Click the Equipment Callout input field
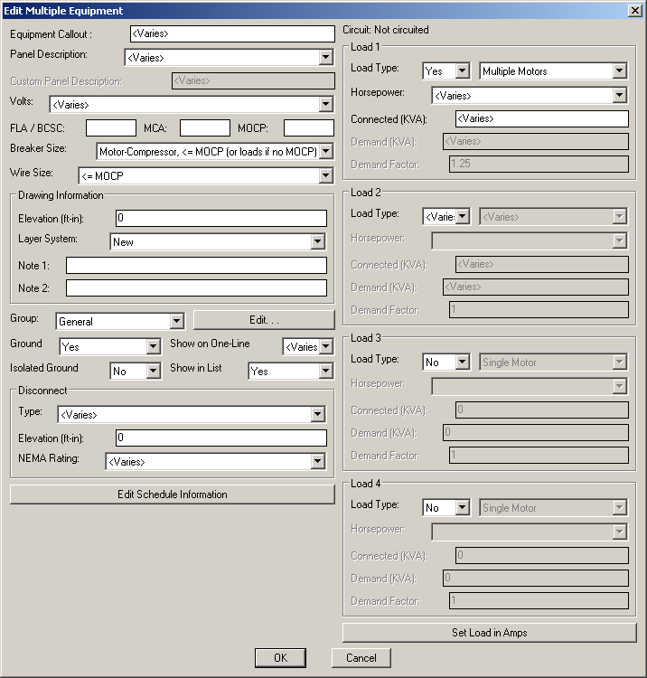Screen dimensions: 647x678 tap(232, 33)
